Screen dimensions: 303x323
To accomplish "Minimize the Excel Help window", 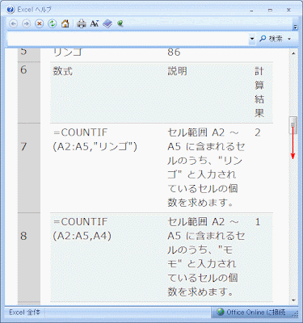I will coord(252,10).
